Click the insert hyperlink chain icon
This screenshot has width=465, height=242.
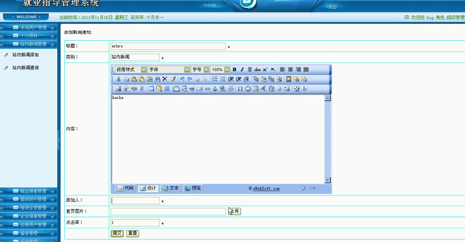click(x=207, y=88)
